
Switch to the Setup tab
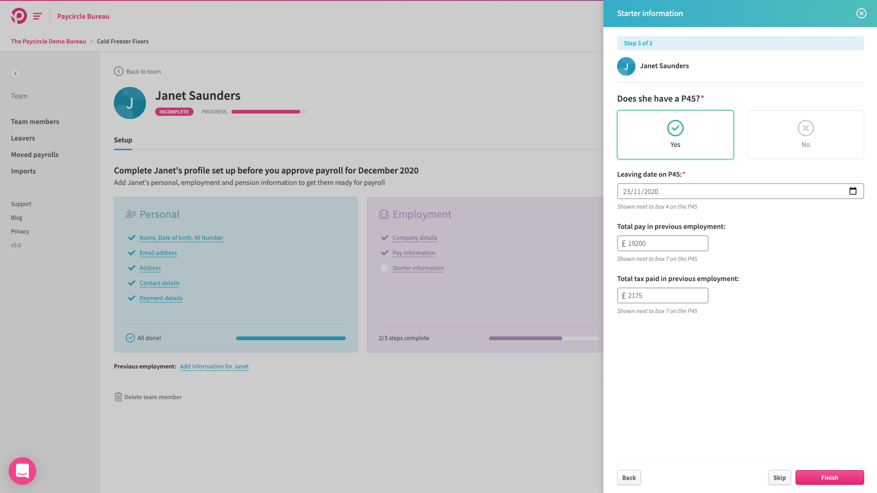tap(123, 140)
